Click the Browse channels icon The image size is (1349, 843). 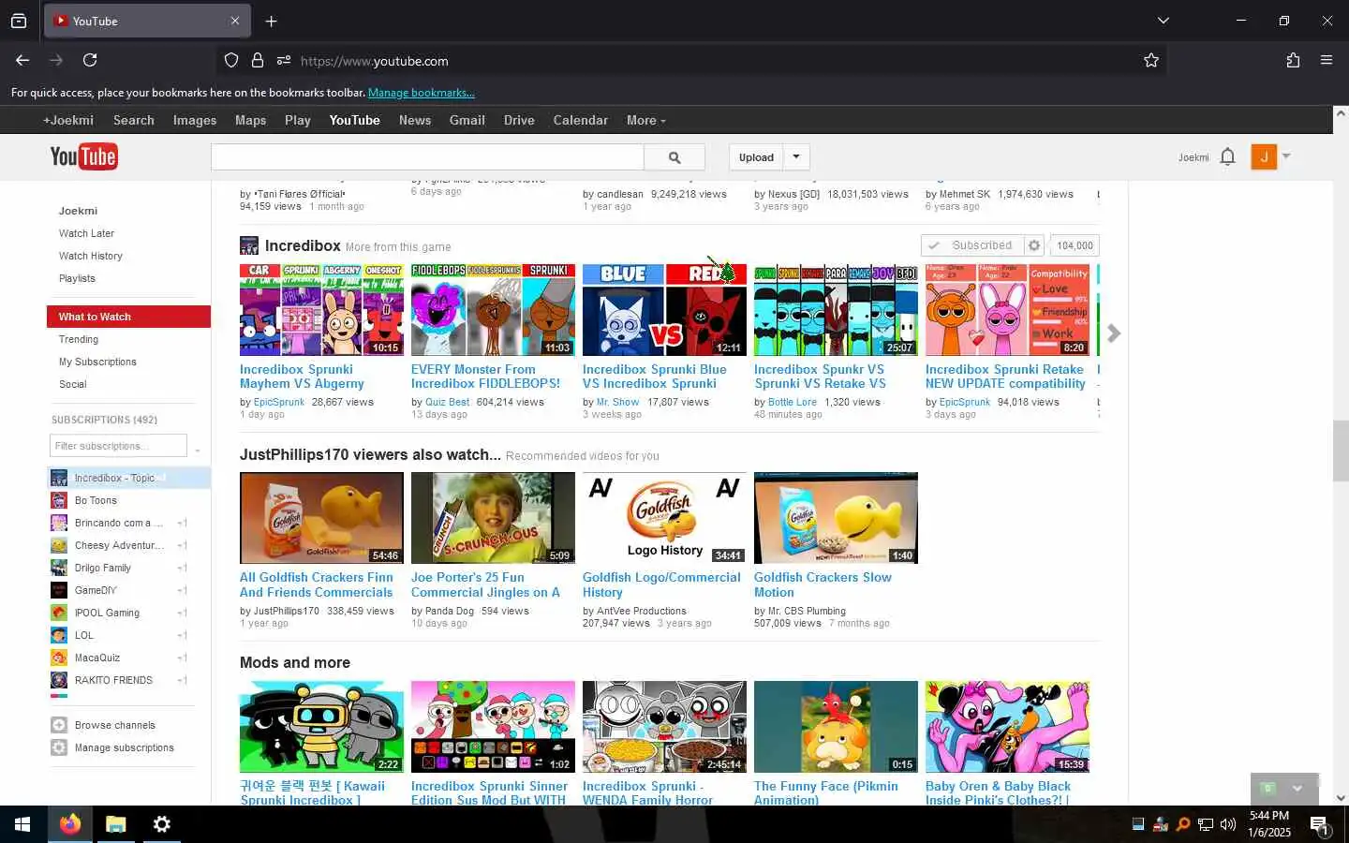coord(59,725)
